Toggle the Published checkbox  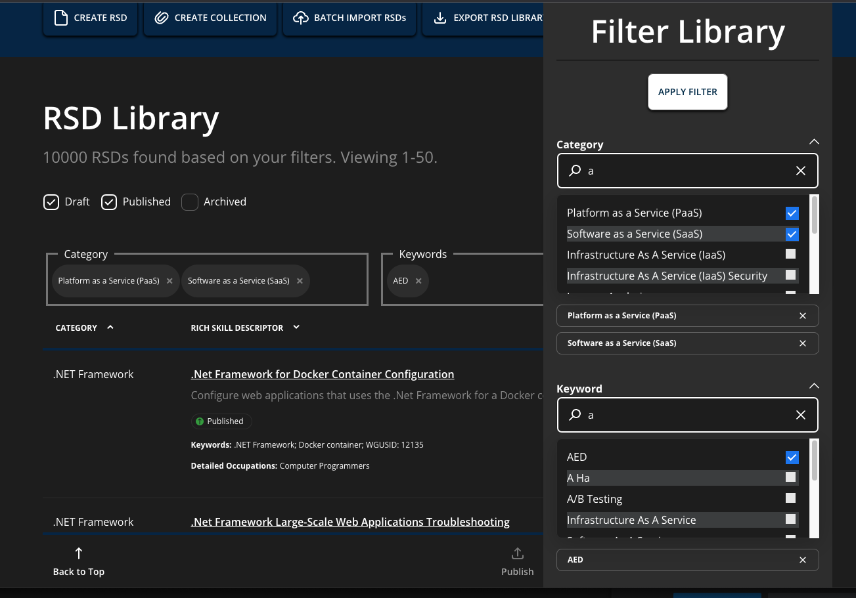pos(109,202)
